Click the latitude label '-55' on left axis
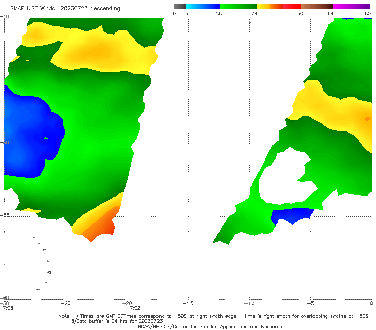This screenshot has width=376, height=330. (5, 215)
